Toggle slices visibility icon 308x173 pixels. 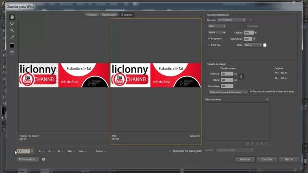point(12,52)
